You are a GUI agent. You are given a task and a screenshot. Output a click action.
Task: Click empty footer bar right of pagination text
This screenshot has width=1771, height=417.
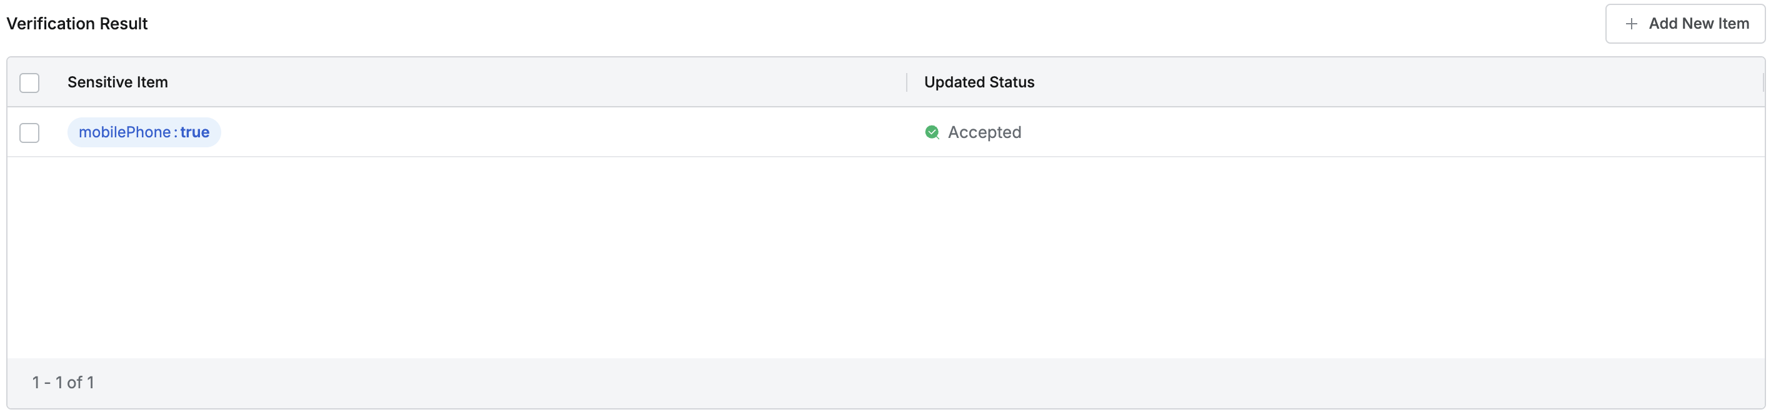pos(894,383)
